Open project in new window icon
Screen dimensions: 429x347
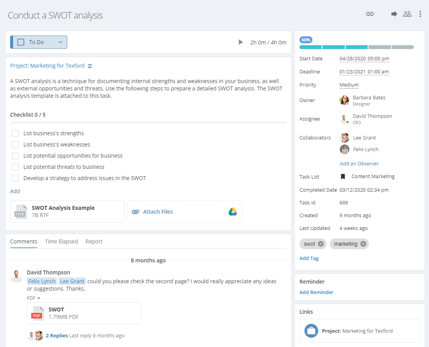(x=90, y=66)
